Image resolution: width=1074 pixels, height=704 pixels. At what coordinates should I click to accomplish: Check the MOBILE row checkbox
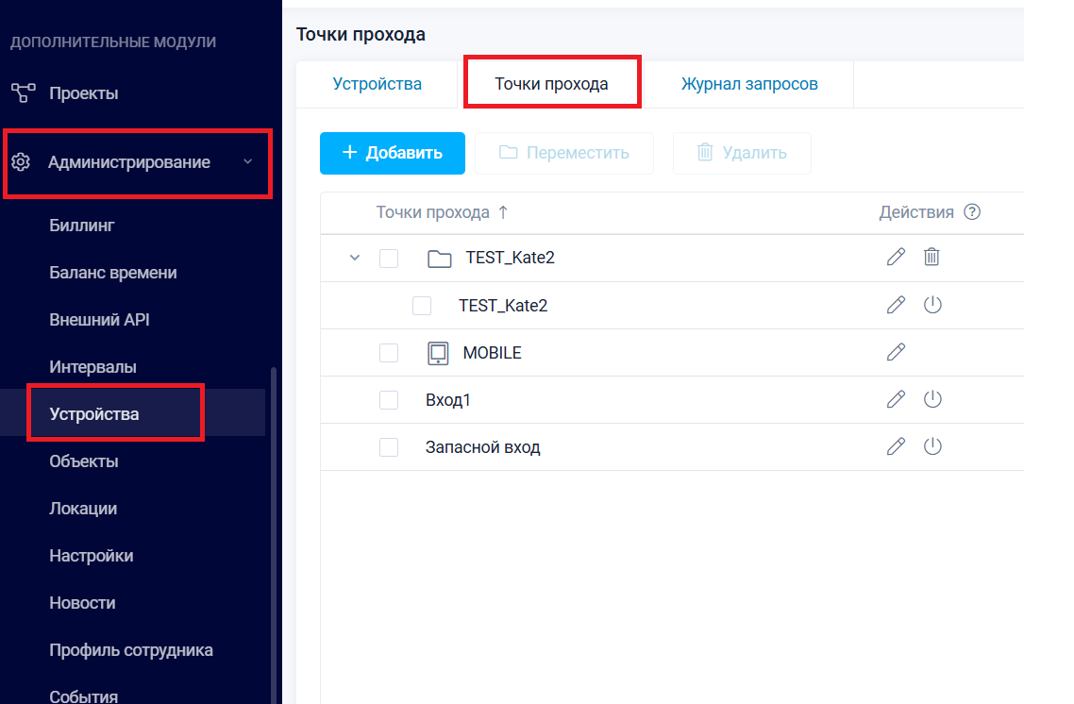(389, 353)
